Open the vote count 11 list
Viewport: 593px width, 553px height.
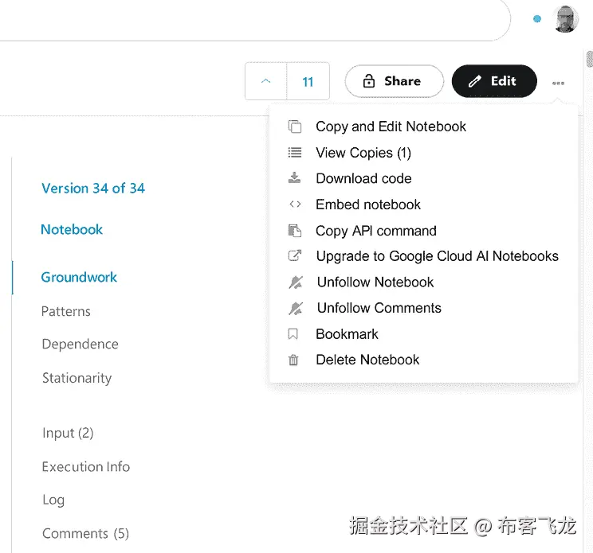pos(308,81)
